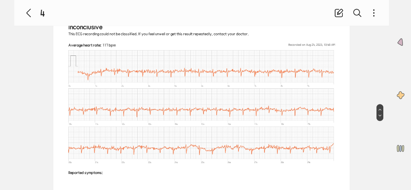
Task: Select the "Inconclusive" result heading
Action: 85,28
